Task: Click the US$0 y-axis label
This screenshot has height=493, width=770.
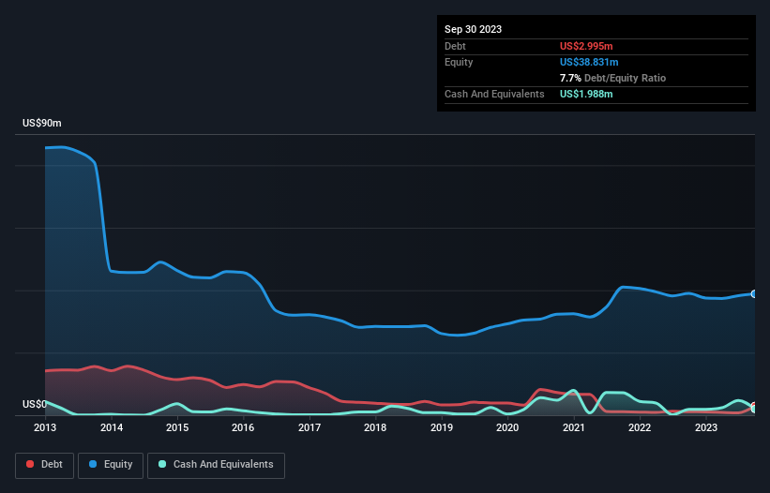Action: click(35, 404)
